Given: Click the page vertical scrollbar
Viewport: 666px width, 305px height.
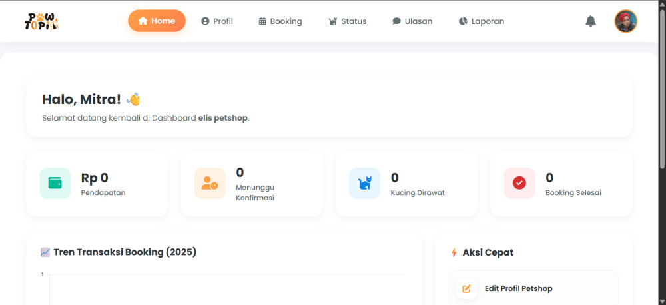Looking at the screenshot, I should click(662, 87).
